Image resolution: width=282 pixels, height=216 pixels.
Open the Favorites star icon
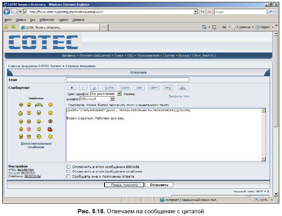(x=6, y=27)
